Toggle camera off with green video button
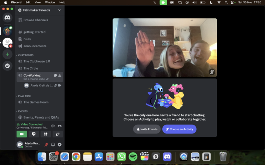 21,134
